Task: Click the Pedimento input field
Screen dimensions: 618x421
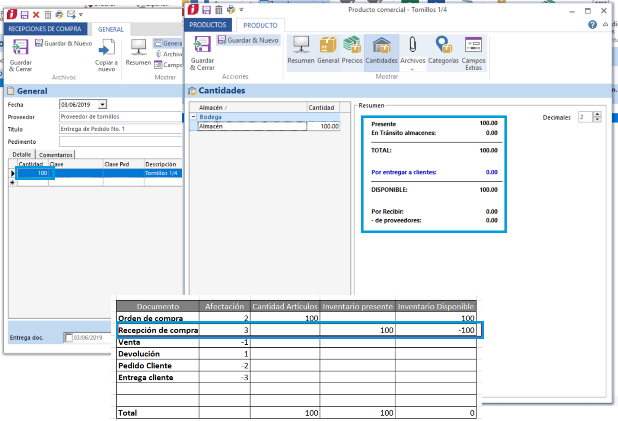Action: tap(120, 142)
